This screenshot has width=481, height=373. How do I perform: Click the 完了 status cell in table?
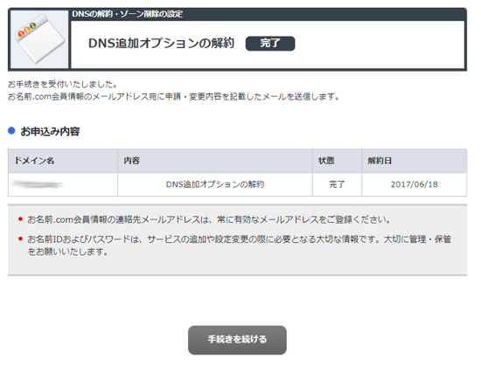pos(337,184)
